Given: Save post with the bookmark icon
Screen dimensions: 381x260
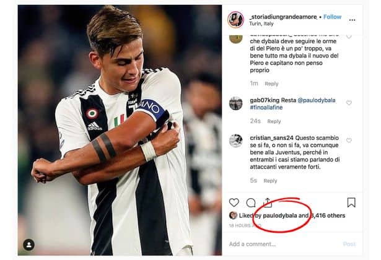Looking at the screenshot, I should (351, 202).
